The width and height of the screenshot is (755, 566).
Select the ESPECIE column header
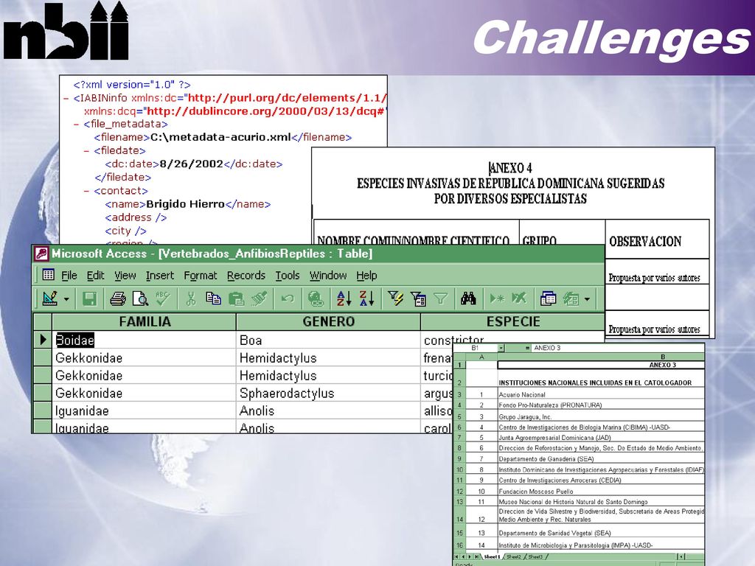[513, 321]
